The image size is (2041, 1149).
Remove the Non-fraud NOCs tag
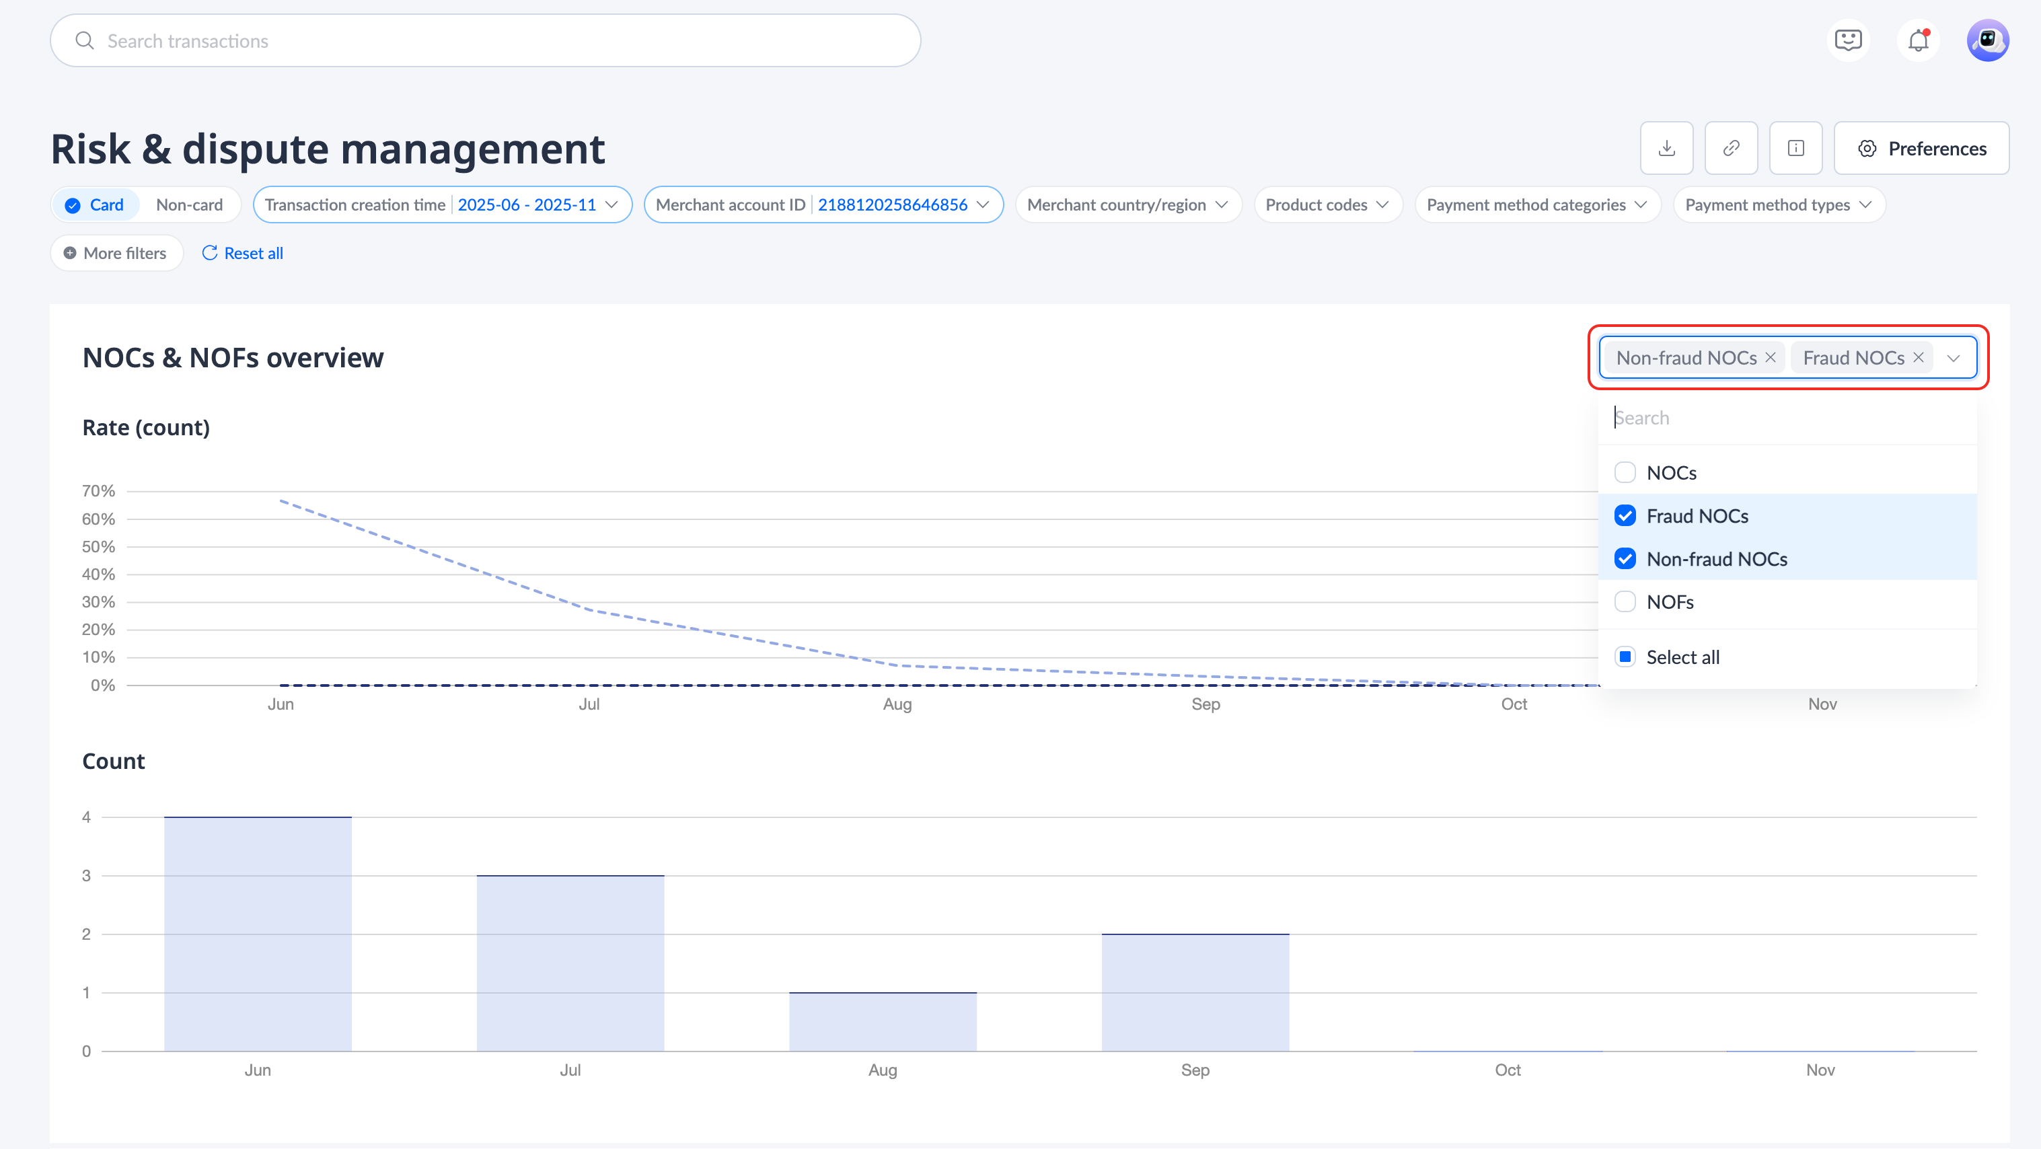[x=1770, y=357]
